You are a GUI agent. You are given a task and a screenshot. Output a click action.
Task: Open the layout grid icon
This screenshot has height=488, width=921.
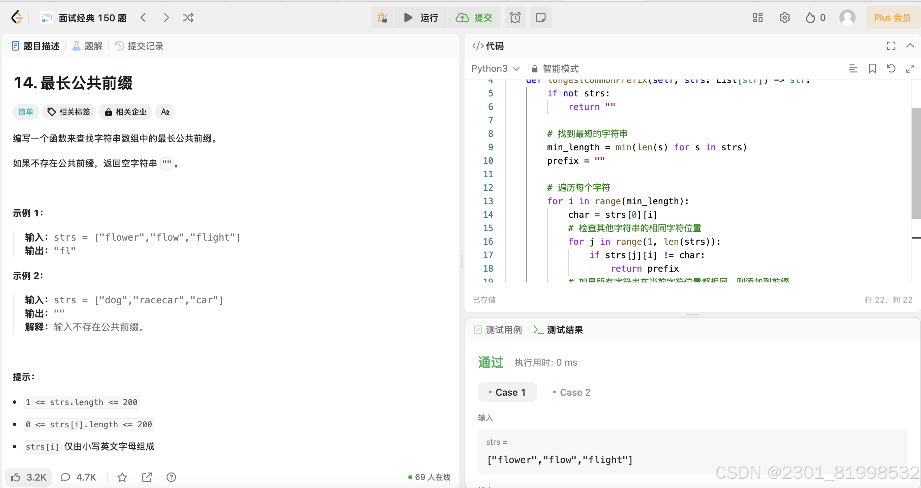tap(757, 18)
